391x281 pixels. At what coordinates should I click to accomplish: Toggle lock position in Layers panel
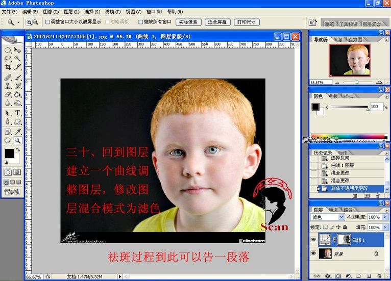click(x=338, y=227)
